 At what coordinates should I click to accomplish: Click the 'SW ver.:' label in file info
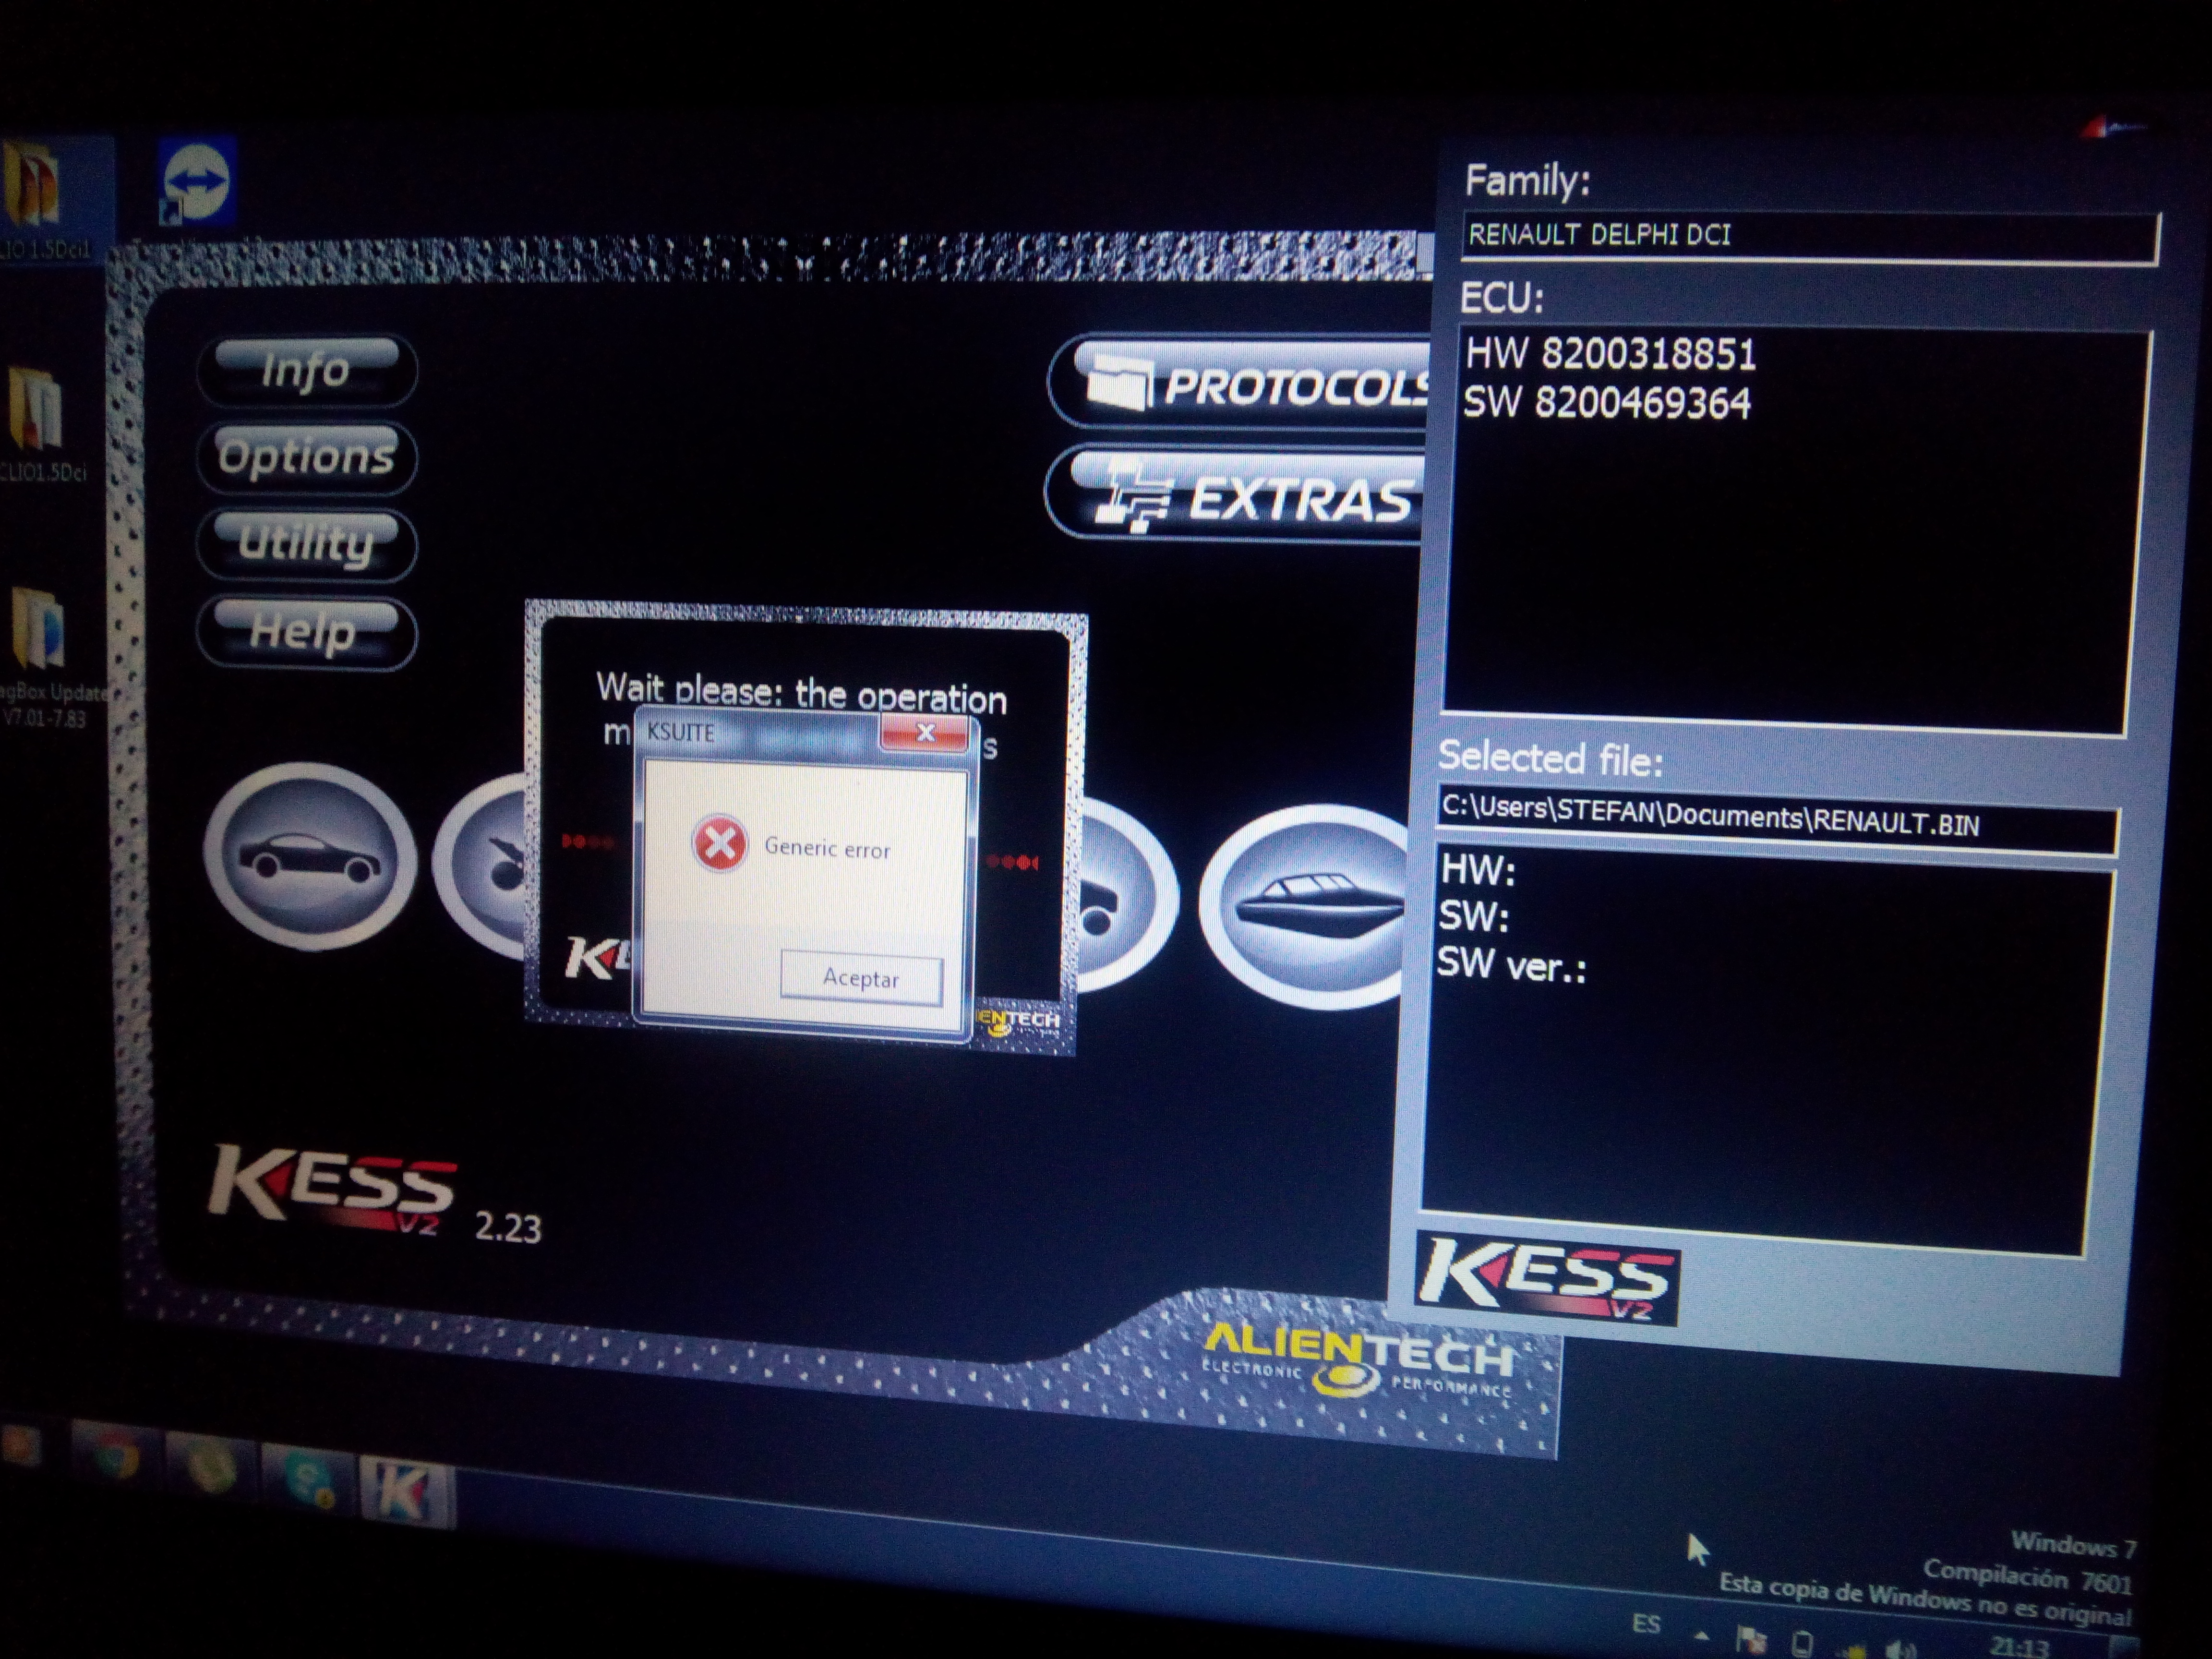(x=1511, y=965)
